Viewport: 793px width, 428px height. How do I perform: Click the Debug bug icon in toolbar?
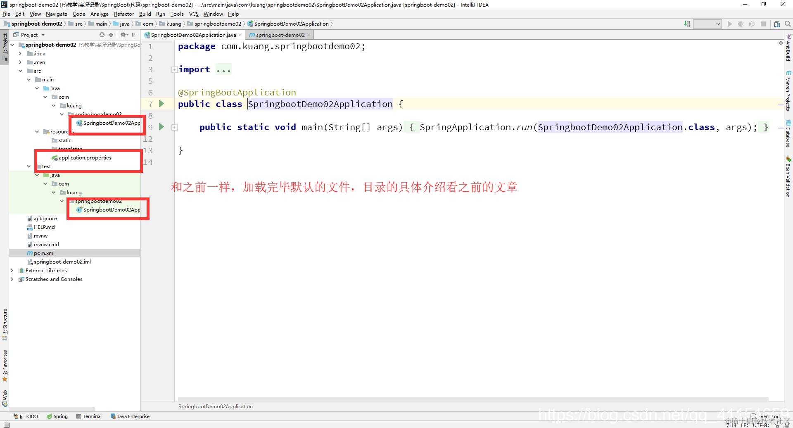[x=741, y=24]
